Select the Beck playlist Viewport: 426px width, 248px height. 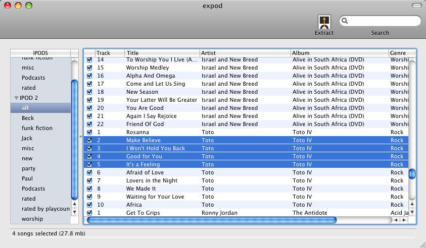[40, 118]
